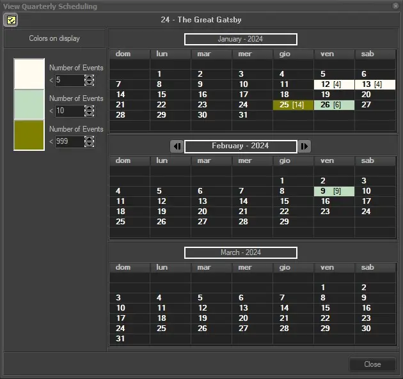Adjust stepper for events threshold 10
This screenshot has width=403, height=379.
90,111
